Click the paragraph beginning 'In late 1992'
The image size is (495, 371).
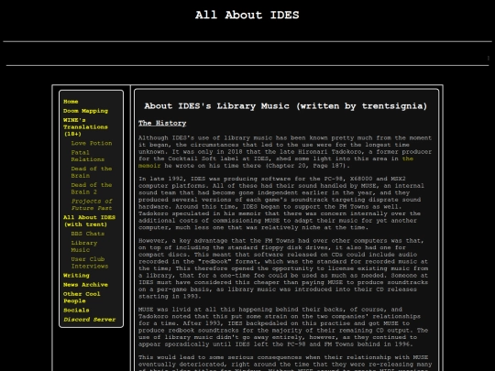pyautogui.click(x=281, y=203)
